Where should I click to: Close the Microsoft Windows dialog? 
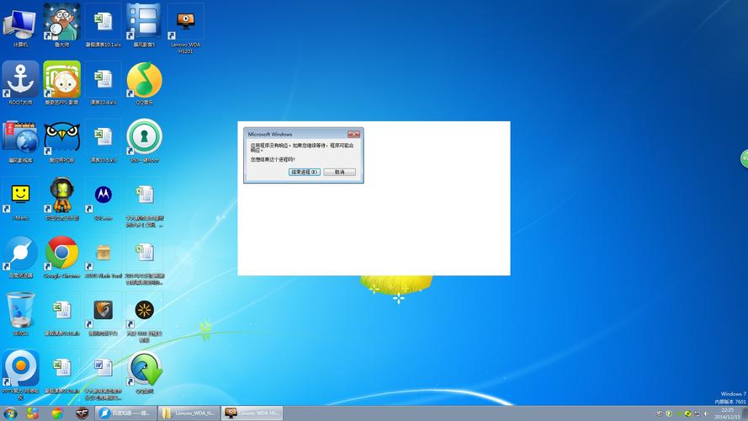click(x=353, y=134)
